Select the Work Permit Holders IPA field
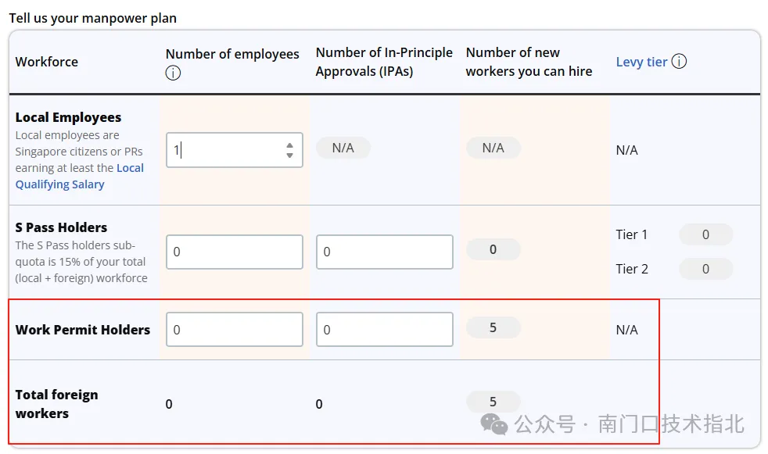 [x=384, y=330]
